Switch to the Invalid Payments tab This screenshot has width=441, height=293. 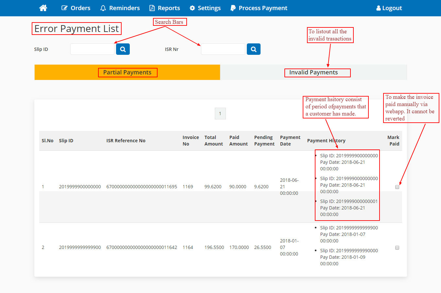point(313,72)
